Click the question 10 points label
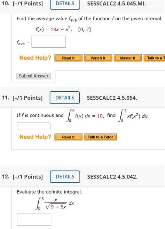The image size is (165, 229). point(22,3)
